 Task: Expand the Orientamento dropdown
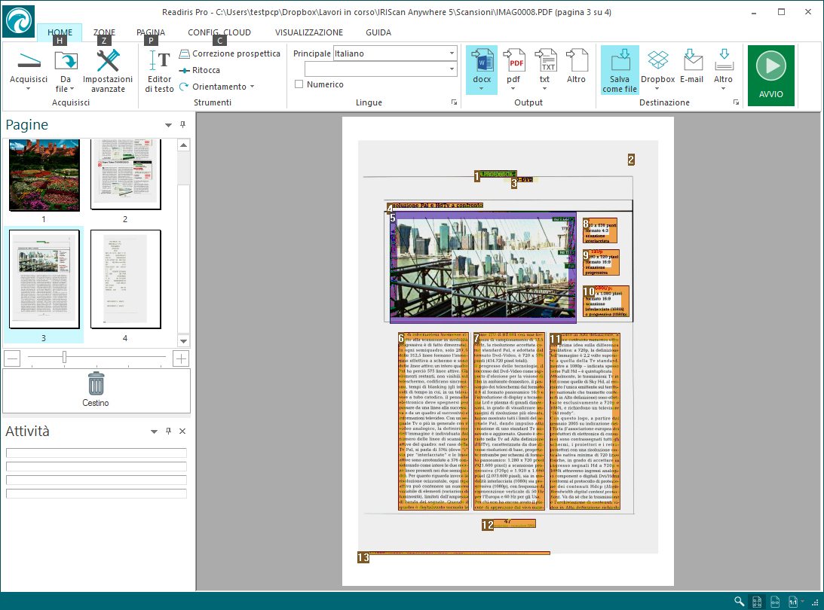tap(252, 87)
